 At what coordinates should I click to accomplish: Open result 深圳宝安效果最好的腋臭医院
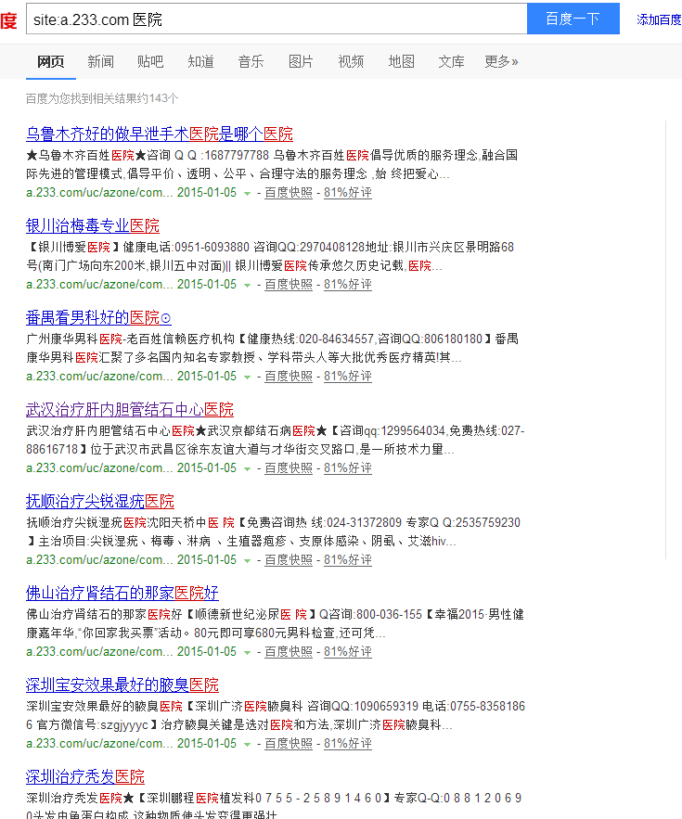point(122,685)
